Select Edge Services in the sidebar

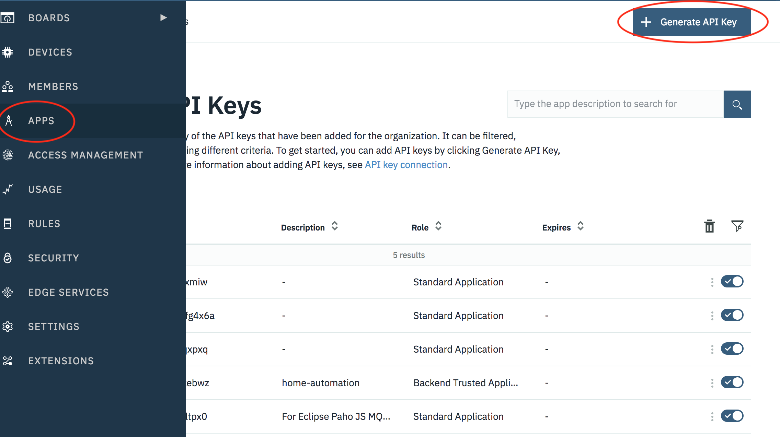point(68,292)
